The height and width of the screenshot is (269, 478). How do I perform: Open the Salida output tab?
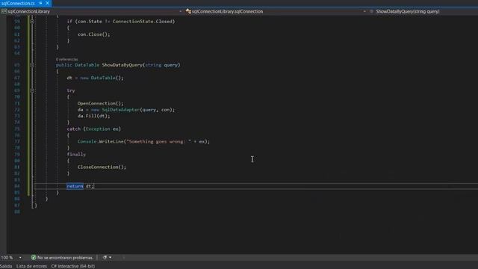[6, 266]
